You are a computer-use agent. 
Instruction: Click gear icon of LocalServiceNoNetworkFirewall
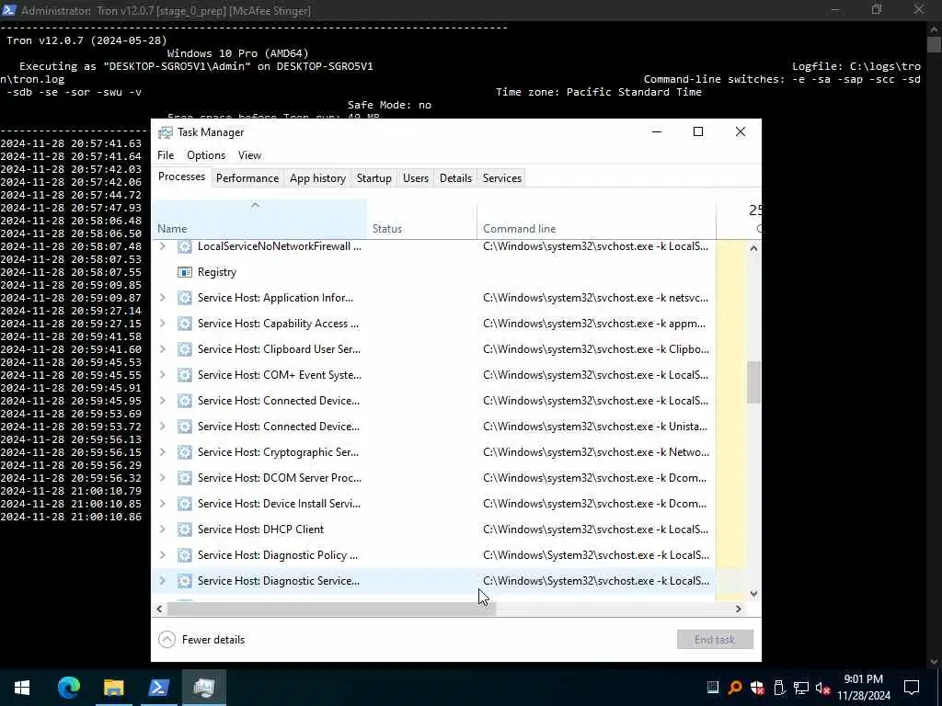(x=184, y=246)
